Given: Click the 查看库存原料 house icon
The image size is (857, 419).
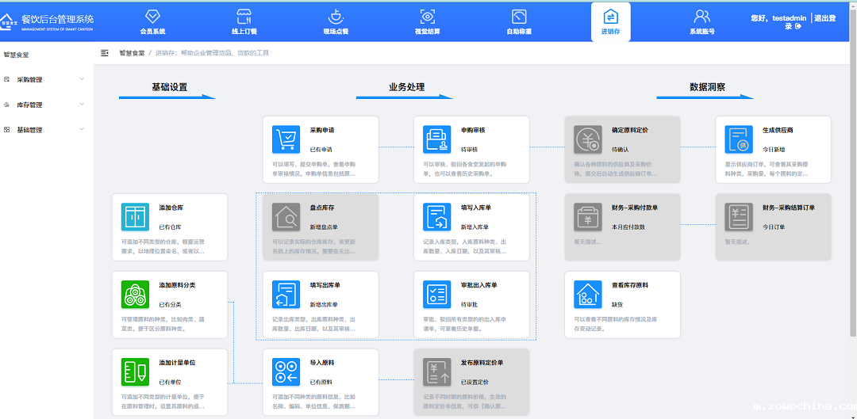Looking at the screenshot, I should pos(587,294).
